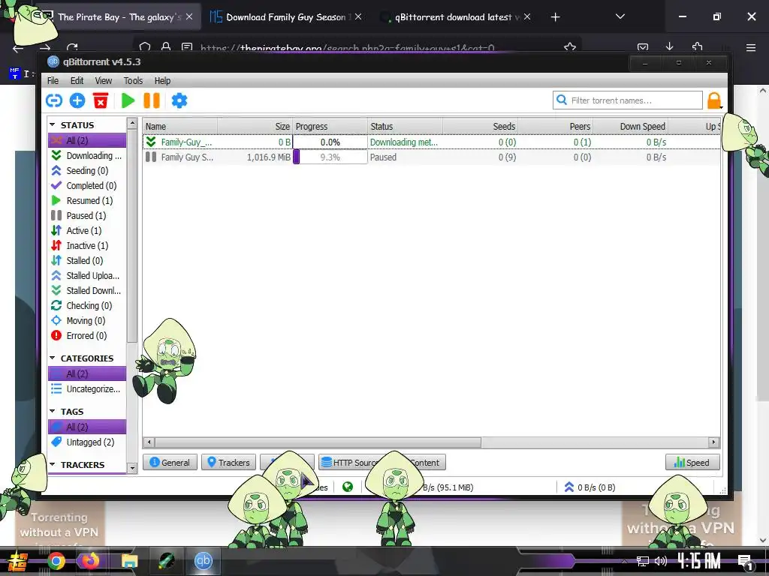The height and width of the screenshot is (576, 769).
Task: Switch to qBittorrent download latest tab
Action: tap(456, 17)
